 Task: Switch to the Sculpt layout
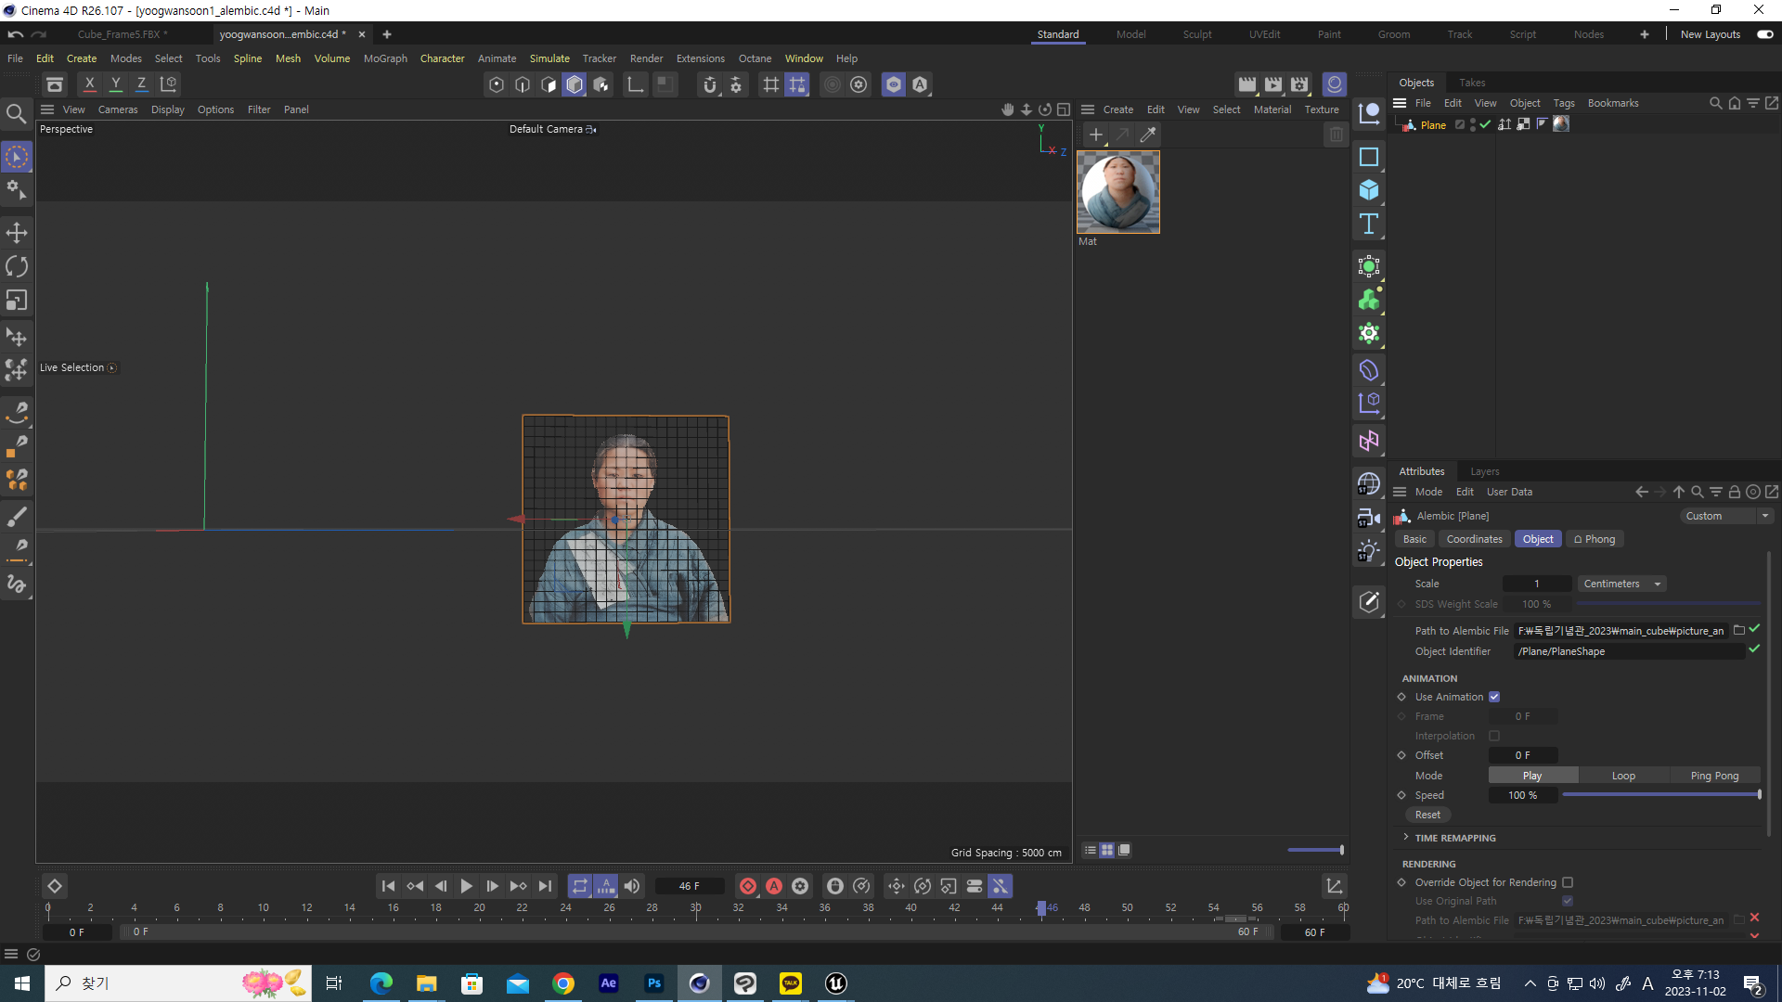tap(1197, 34)
